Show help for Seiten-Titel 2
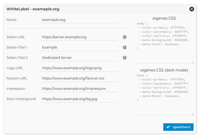Screen dimensions: 200x138 [x=124, y=58]
